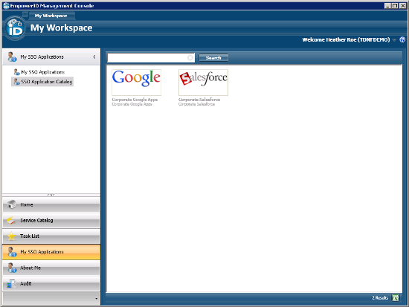
Task: Open the Home navigation section
Action: [x=51, y=204]
